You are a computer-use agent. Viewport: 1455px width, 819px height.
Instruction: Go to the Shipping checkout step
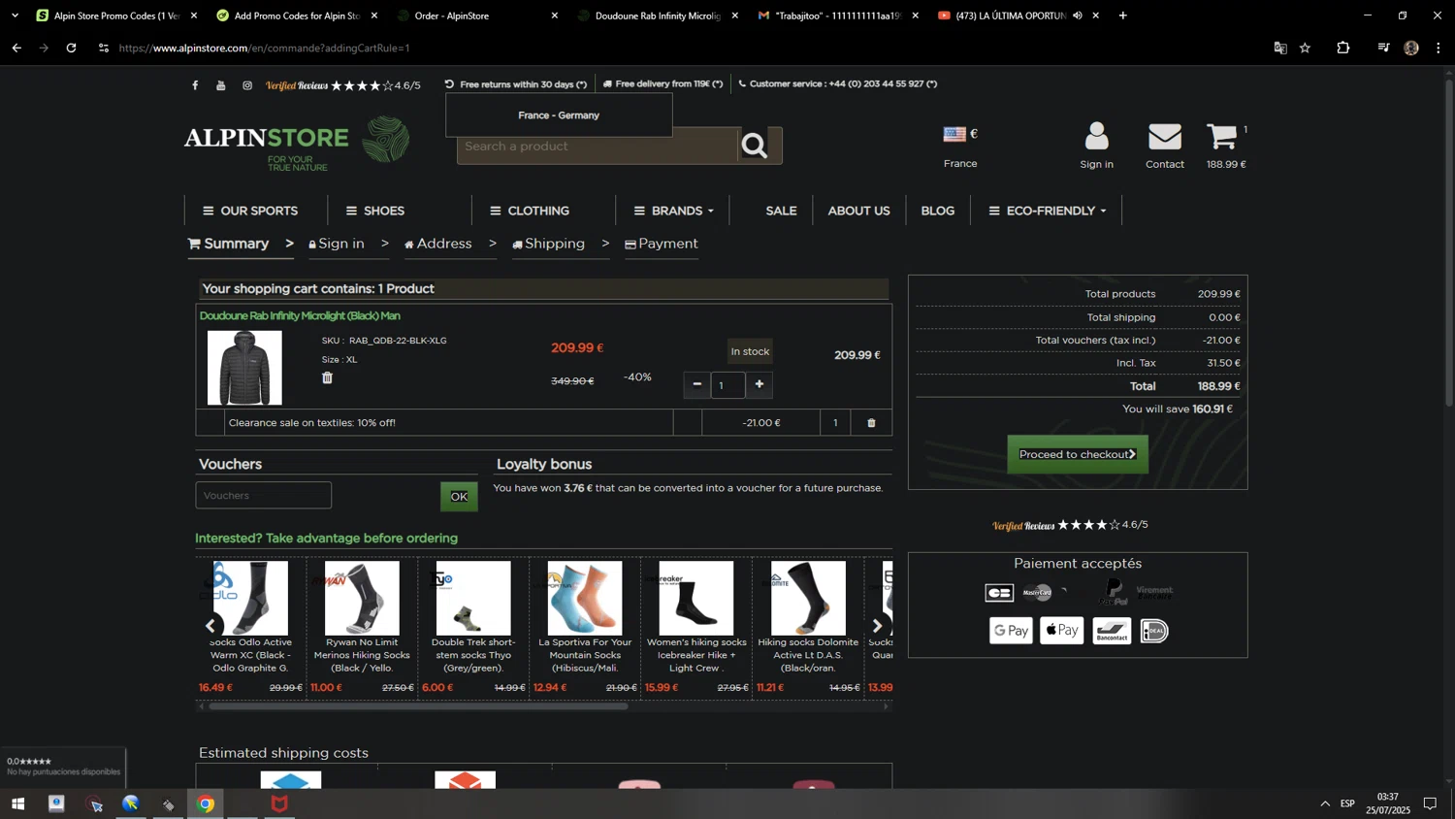coord(548,244)
